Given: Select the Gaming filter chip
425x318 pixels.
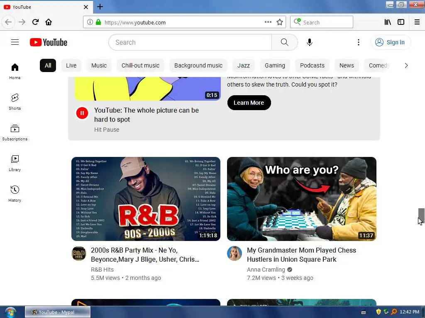Looking at the screenshot, I should pyautogui.click(x=275, y=65).
